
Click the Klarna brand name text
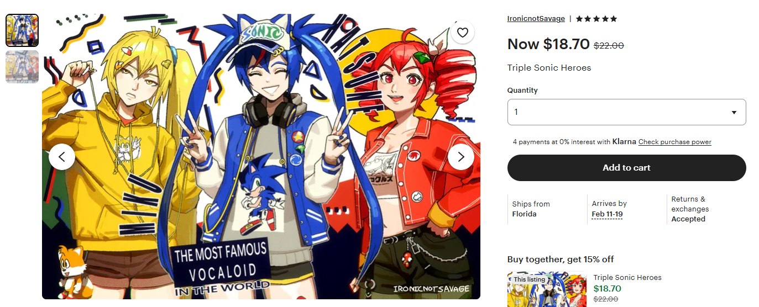click(x=624, y=142)
